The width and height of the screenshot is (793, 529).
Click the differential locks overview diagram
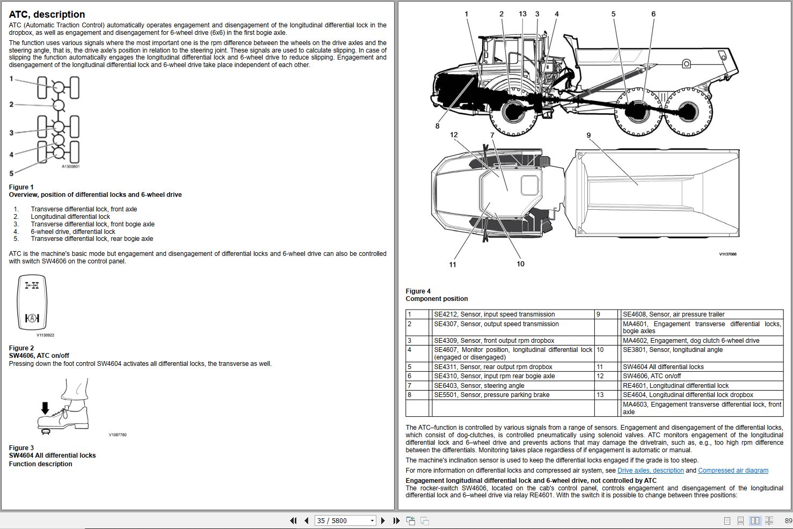click(x=45, y=126)
